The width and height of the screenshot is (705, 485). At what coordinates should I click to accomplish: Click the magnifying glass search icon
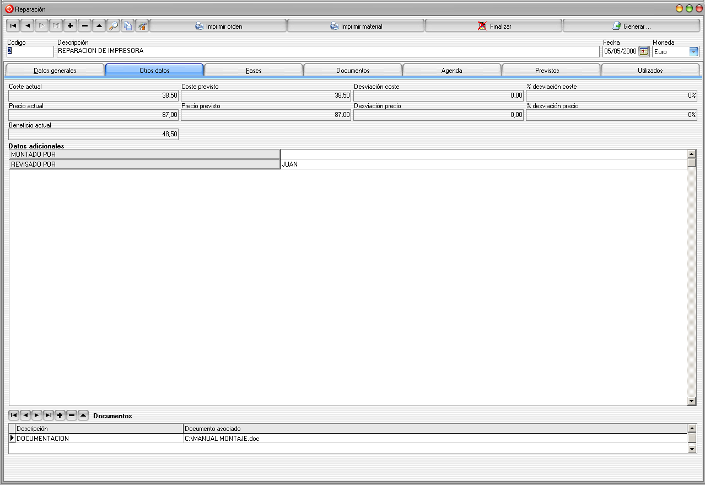point(113,26)
